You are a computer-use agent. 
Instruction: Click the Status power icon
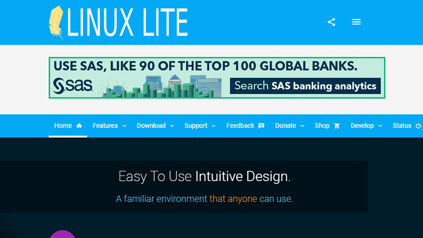point(418,126)
